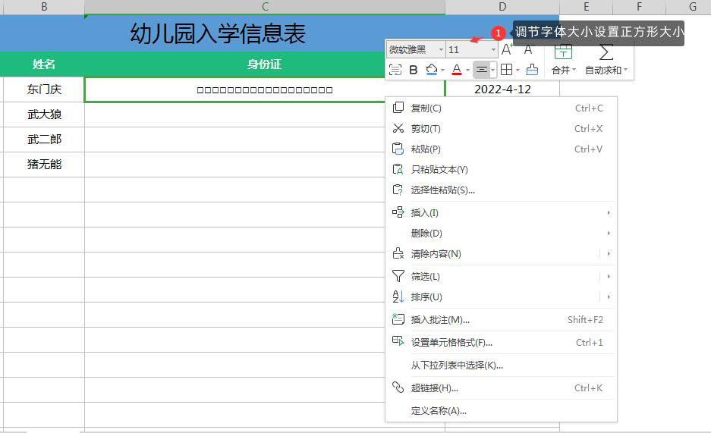The height and width of the screenshot is (433, 711).
Task: Select the cell containing 武二郎
Action: tap(44, 140)
